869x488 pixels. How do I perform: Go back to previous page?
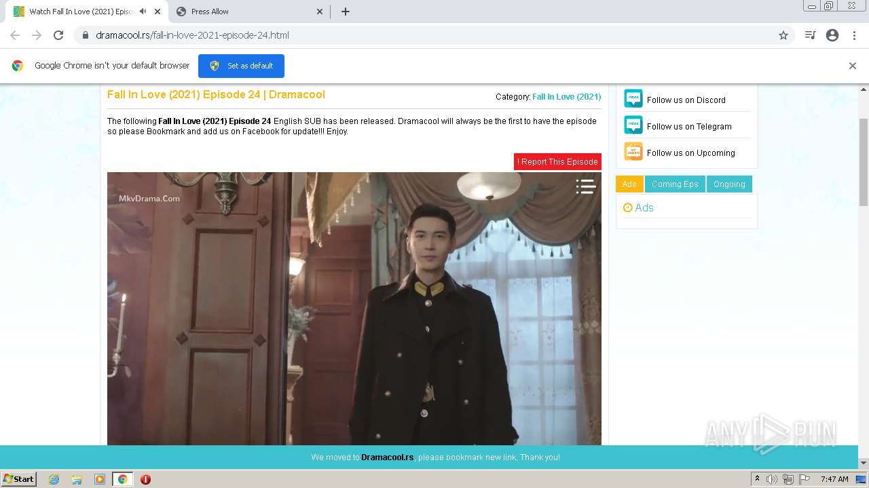(15, 35)
